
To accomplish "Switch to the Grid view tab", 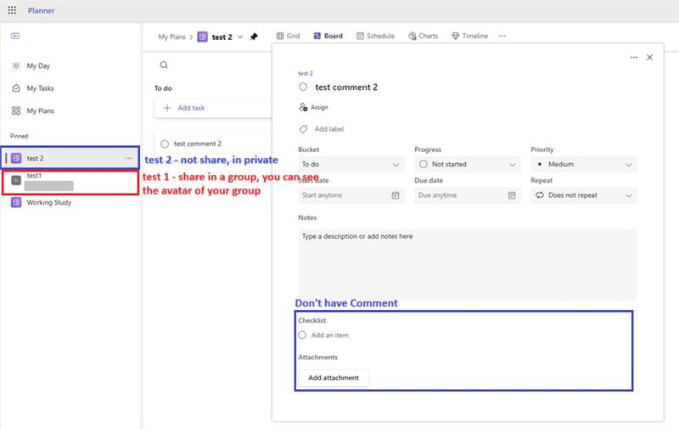I will pyautogui.click(x=288, y=36).
